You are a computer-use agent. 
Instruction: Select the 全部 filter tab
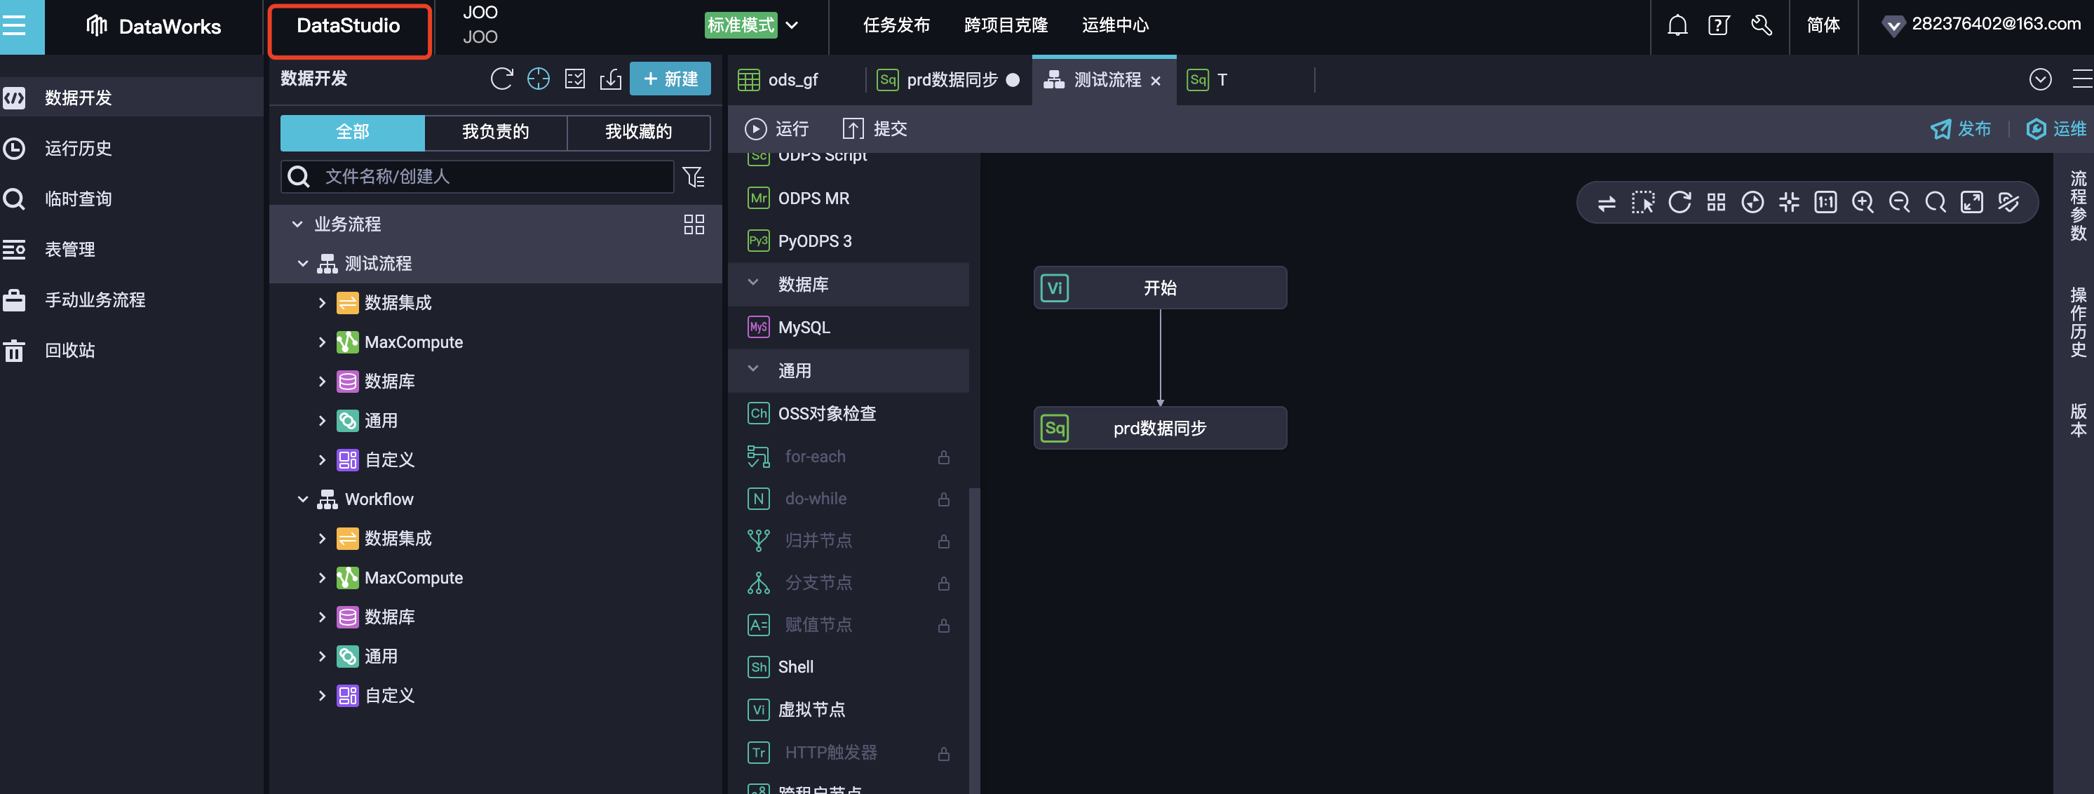pyautogui.click(x=352, y=132)
